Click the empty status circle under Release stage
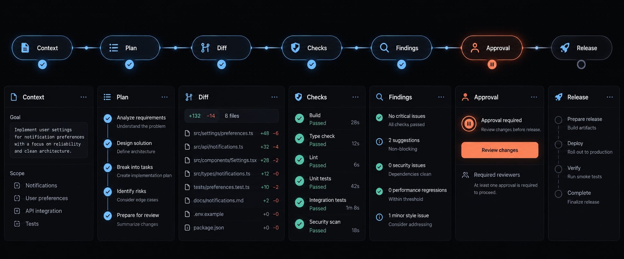The image size is (624, 259). click(x=581, y=65)
